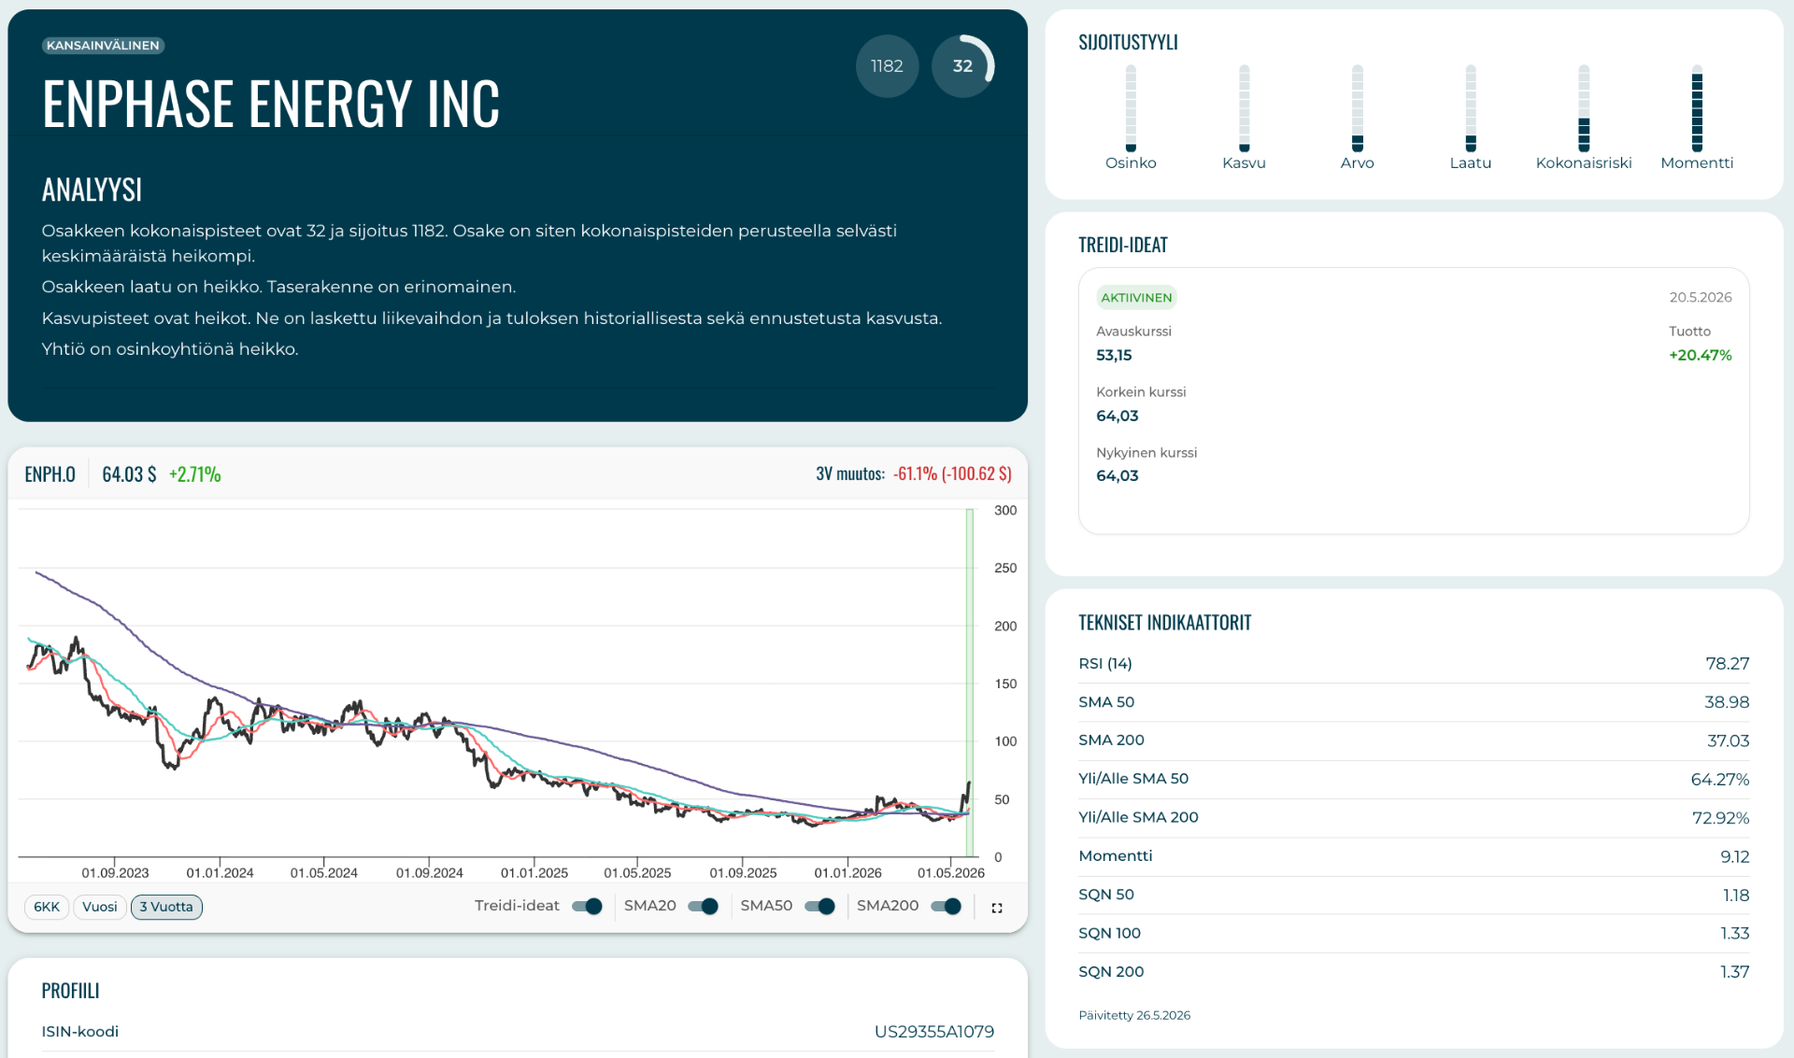This screenshot has width=1794, height=1058.
Task: Click the Momentti indicator value 9.12
Action: pyautogui.click(x=1735, y=856)
